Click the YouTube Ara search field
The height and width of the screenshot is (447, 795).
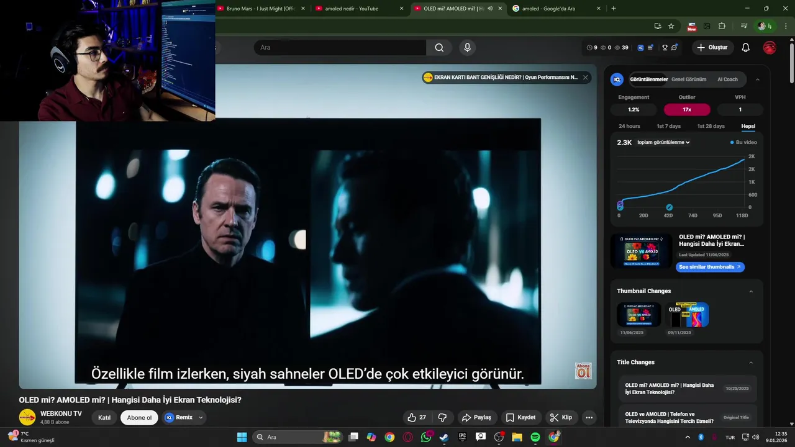click(x=340, y=48)
